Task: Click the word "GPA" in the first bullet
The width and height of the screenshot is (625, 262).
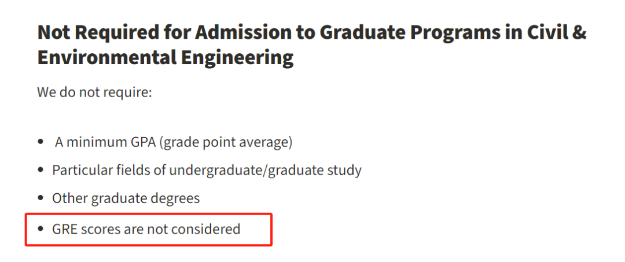Action: [x=142, y=142]
